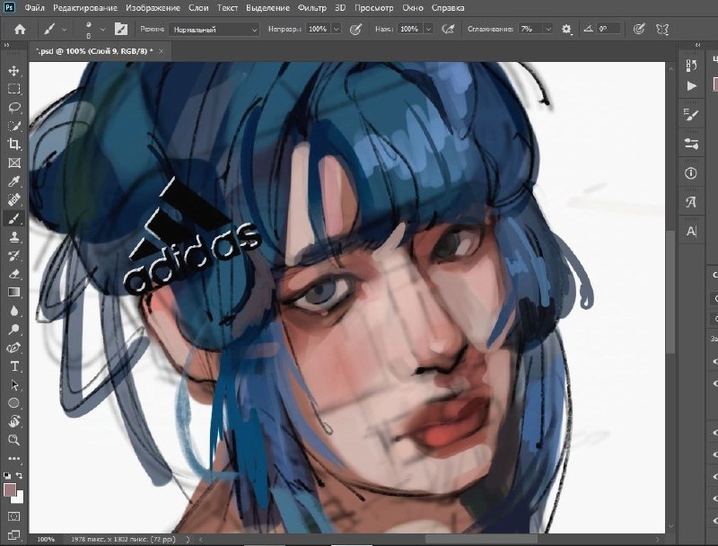718x546 pixels.
Task: Open the brush settings panel icon
Action: click(121, 30)
